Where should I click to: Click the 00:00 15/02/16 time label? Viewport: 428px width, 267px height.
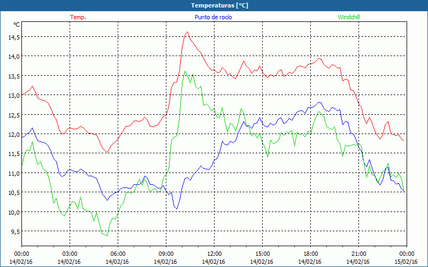(406, 258)
